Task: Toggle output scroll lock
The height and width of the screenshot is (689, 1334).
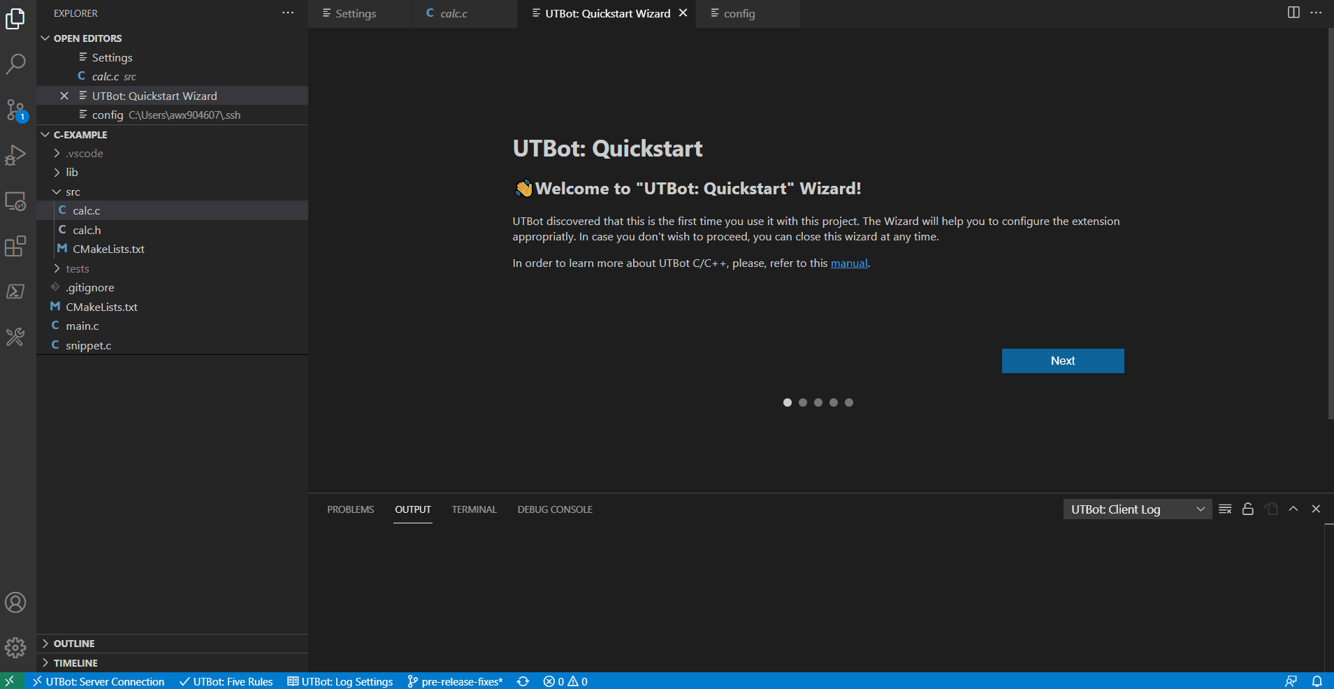Action: [1248, 509]
